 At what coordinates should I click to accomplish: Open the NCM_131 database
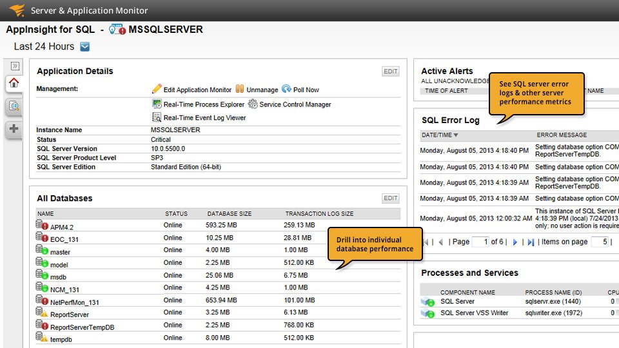point(64,290)
